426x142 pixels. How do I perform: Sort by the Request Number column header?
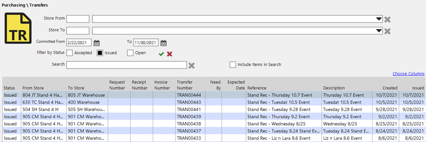click(117, 85)
